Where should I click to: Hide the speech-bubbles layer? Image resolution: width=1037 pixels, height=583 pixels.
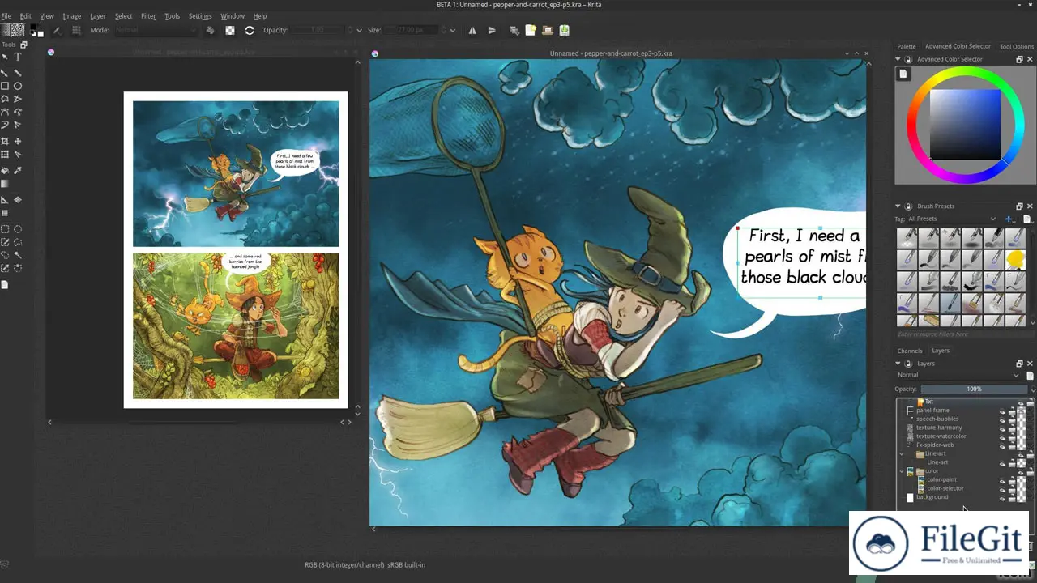(x=1002, y=419)
